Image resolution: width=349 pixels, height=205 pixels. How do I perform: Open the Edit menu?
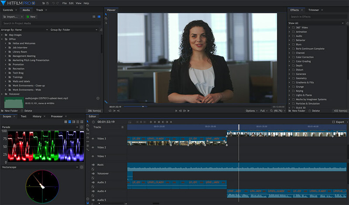click(x=71, y=3)
